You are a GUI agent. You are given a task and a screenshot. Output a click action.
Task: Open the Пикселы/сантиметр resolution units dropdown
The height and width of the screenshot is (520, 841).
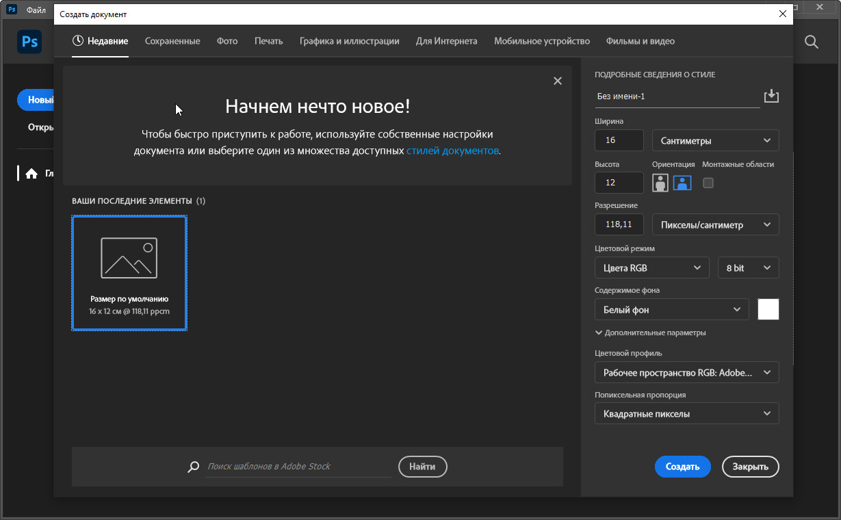715,225
